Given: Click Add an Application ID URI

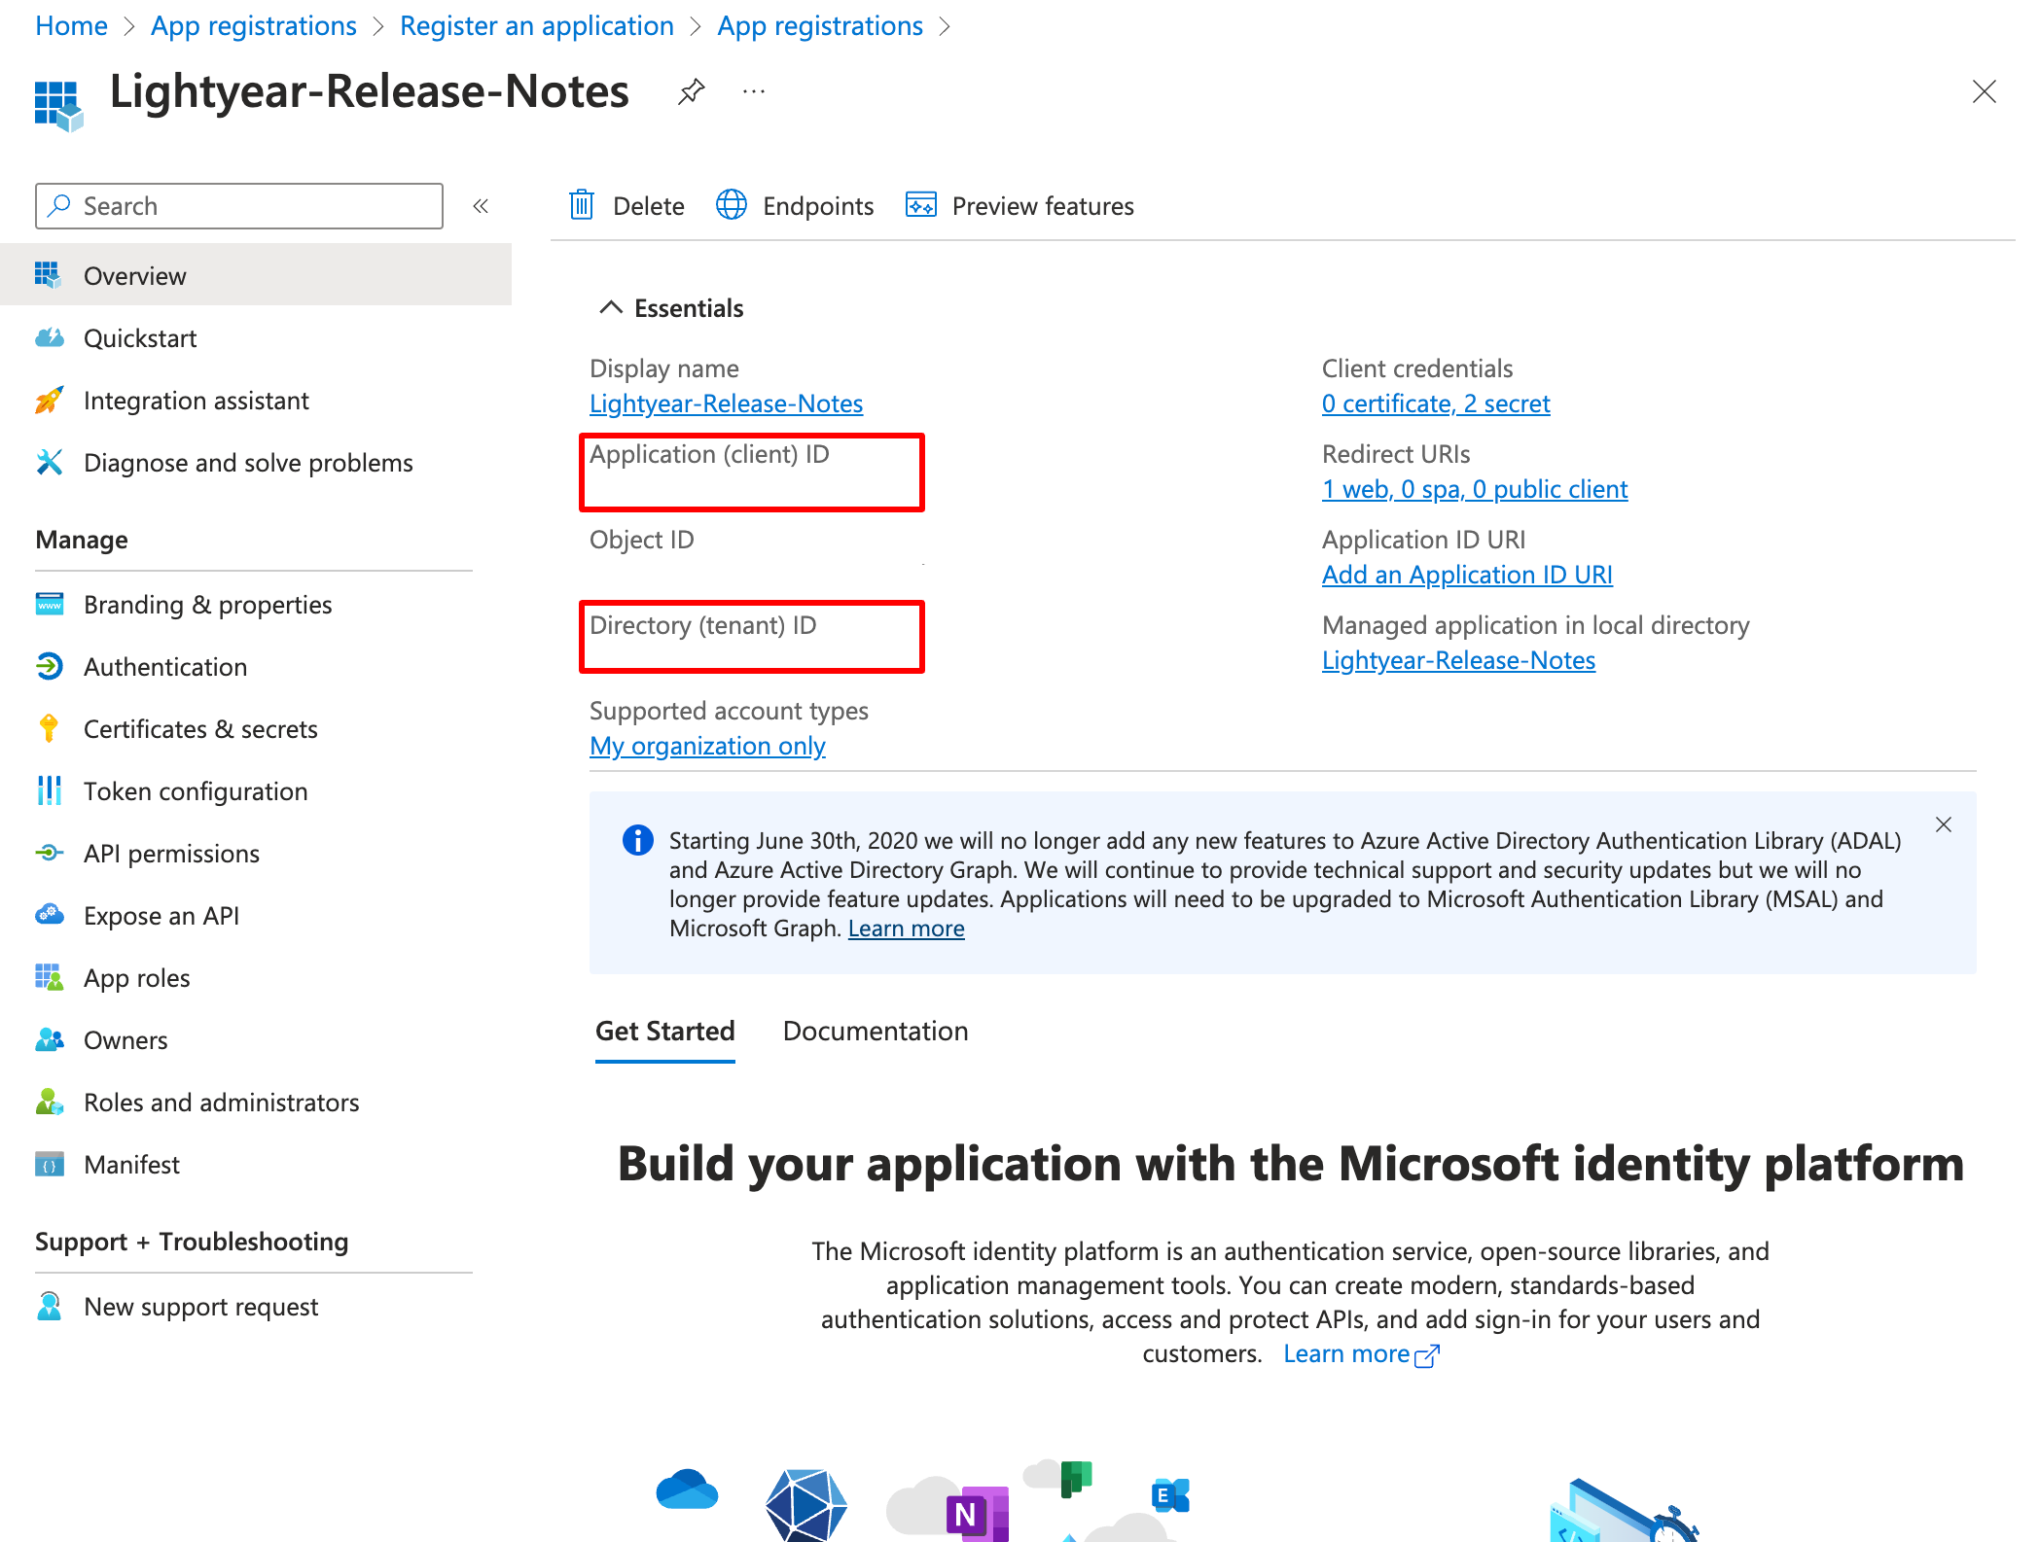Looking at the screenshot, I should click(1467, 574).
